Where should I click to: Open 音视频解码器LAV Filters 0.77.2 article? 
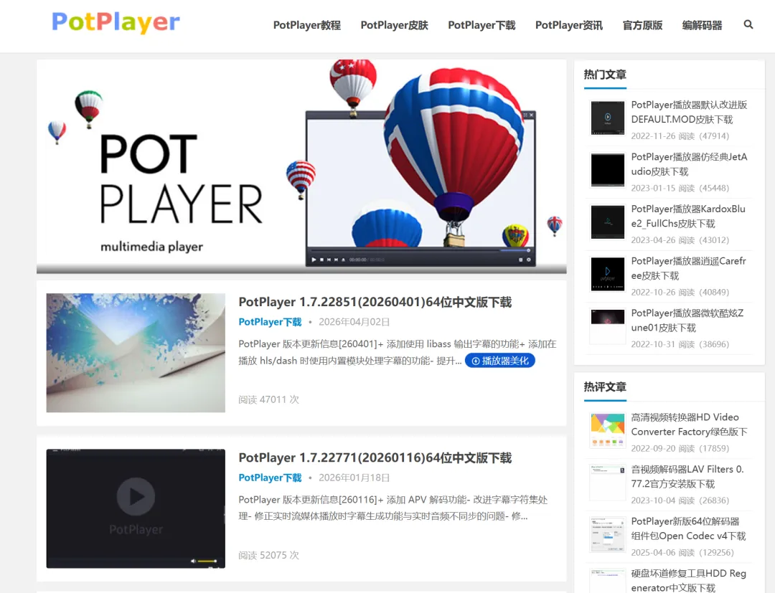[687, 476]
